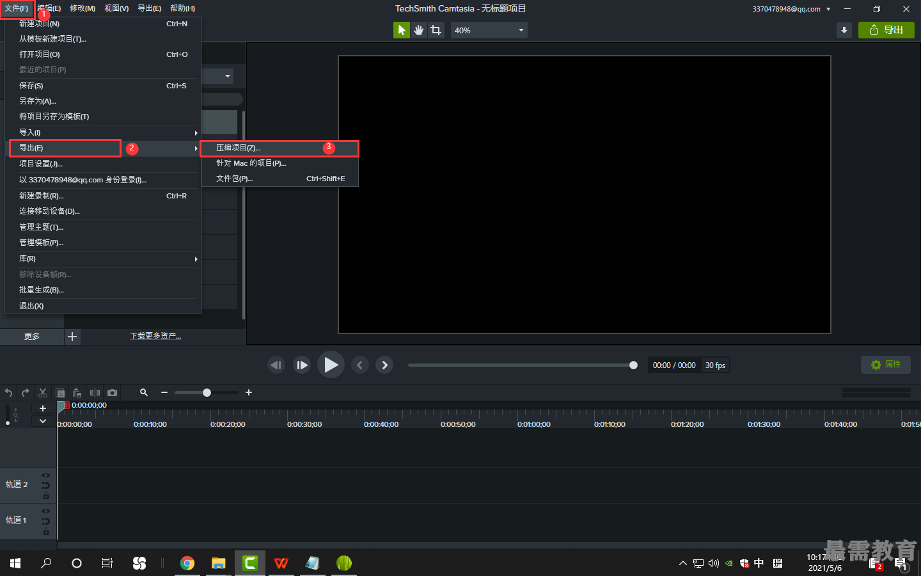Select 将项目另存为模板 entry

(x=103, y=116)
